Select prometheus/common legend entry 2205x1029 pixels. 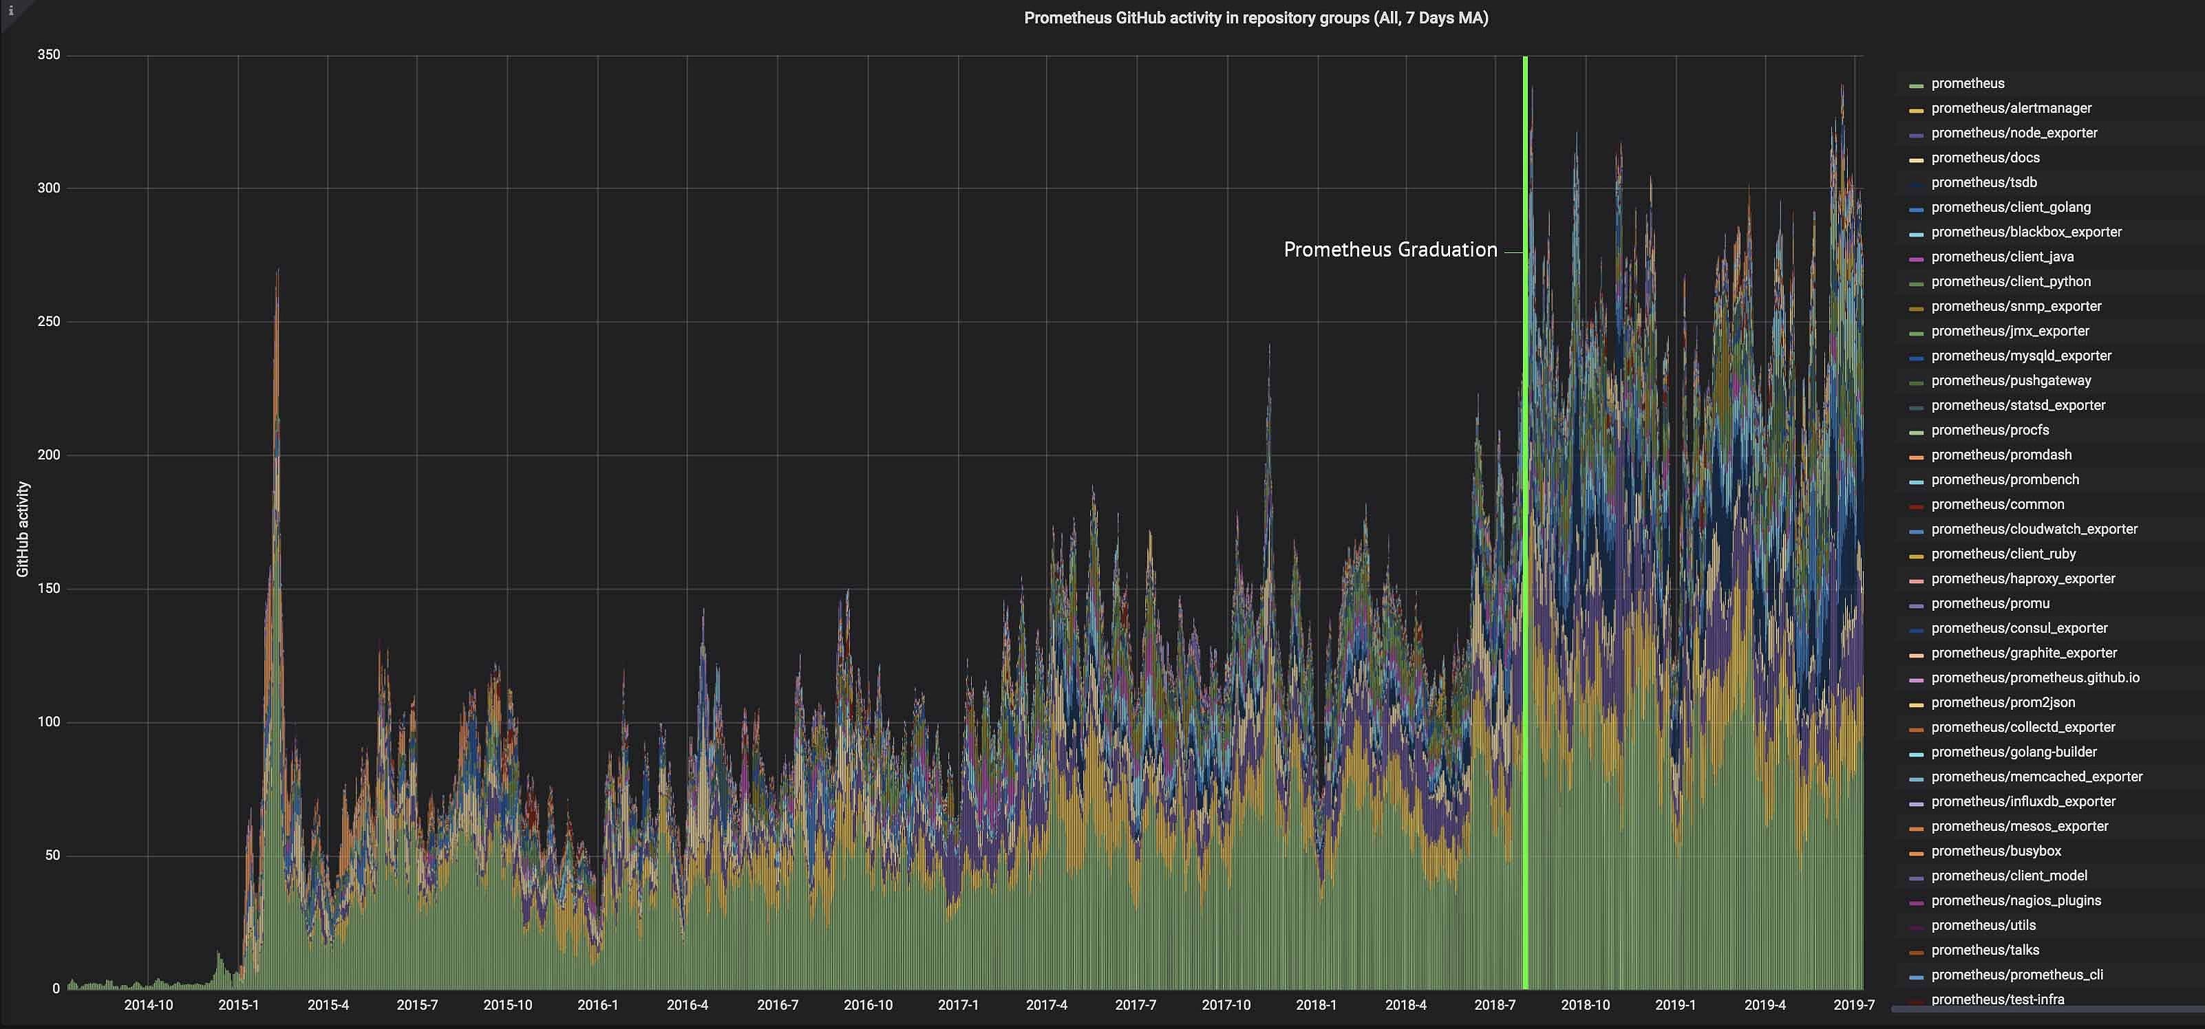click(1997, 505)
